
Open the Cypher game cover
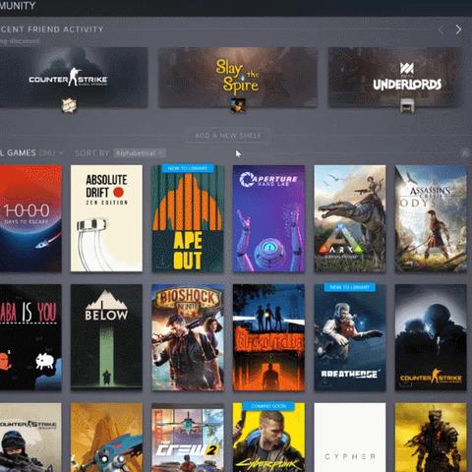pyautogui.click(x=350, y=438)
